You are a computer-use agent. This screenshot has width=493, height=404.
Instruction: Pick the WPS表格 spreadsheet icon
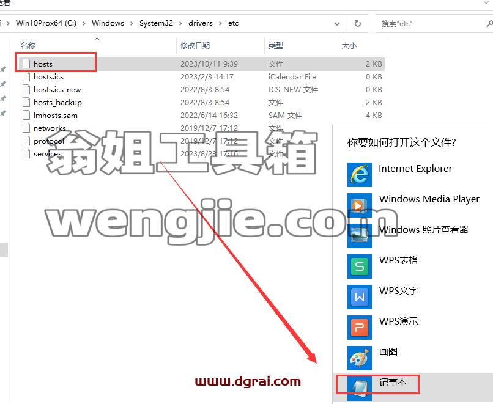pos(360,266)
